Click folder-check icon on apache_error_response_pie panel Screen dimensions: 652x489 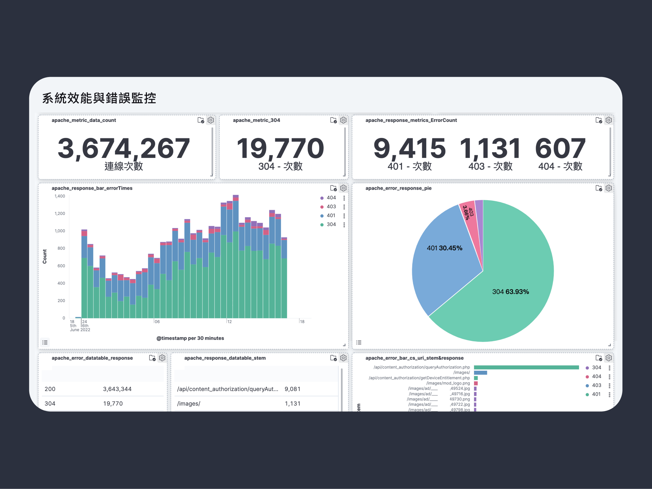(598, 188)
